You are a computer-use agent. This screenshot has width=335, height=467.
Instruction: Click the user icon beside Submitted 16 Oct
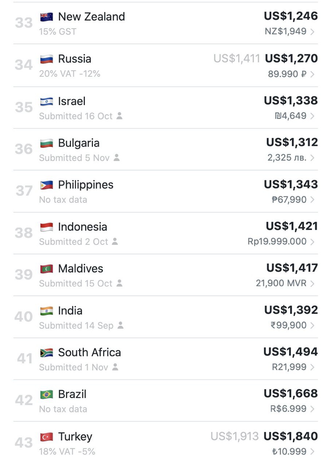pyautogui.click(x=120, y=116)
